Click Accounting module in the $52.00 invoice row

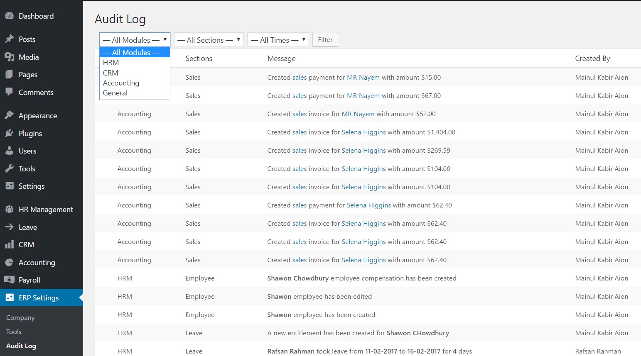click(x=134, y=114)
